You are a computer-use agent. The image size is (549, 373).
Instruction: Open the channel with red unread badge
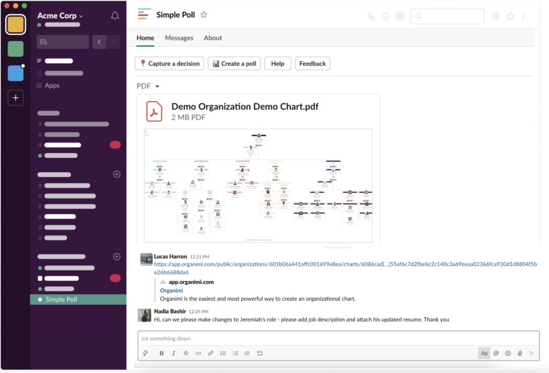tap(79, 145)
